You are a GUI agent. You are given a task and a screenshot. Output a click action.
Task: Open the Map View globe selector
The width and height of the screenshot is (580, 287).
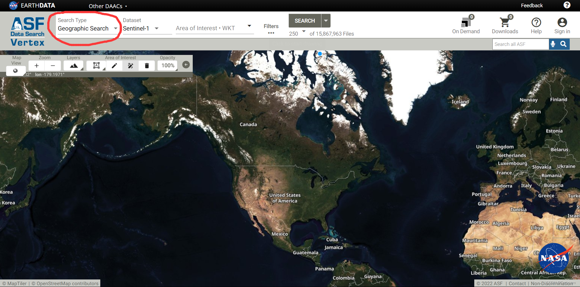click(x=15, y=71)
